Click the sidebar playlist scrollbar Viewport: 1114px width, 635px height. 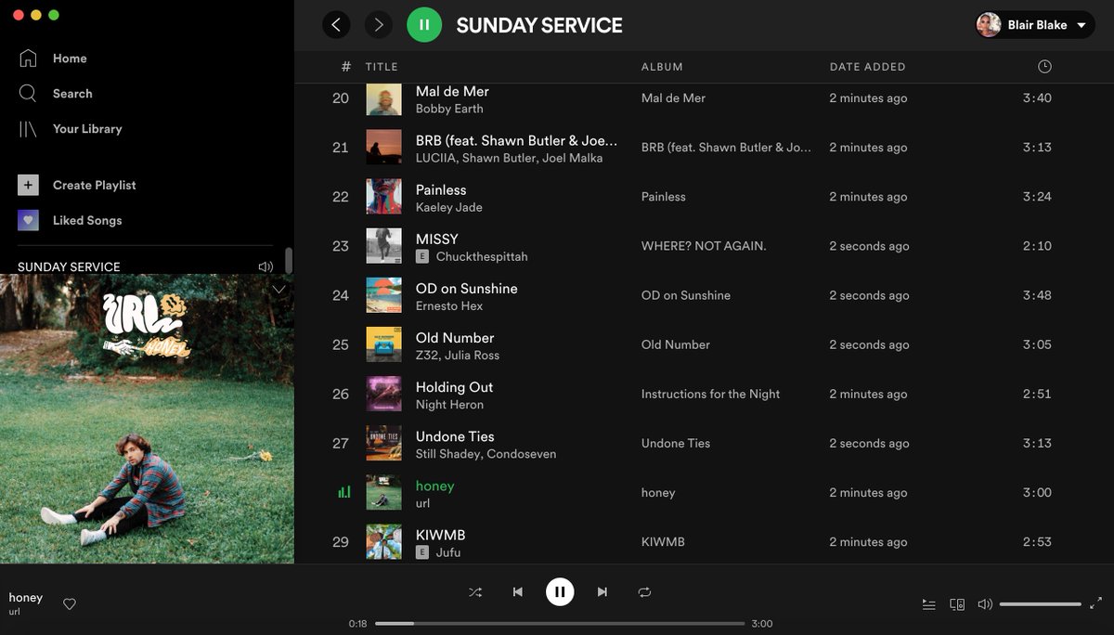[x=289, y=260]
